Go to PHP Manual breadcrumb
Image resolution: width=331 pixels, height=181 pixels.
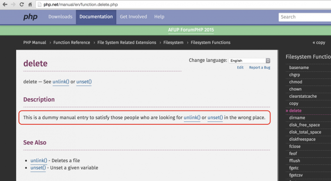coord(35,43)
